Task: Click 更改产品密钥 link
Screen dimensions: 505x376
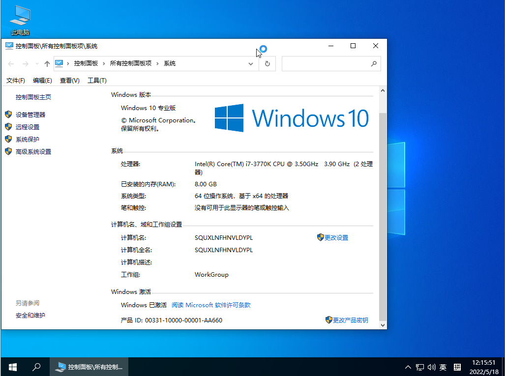Action: (351, 320)
